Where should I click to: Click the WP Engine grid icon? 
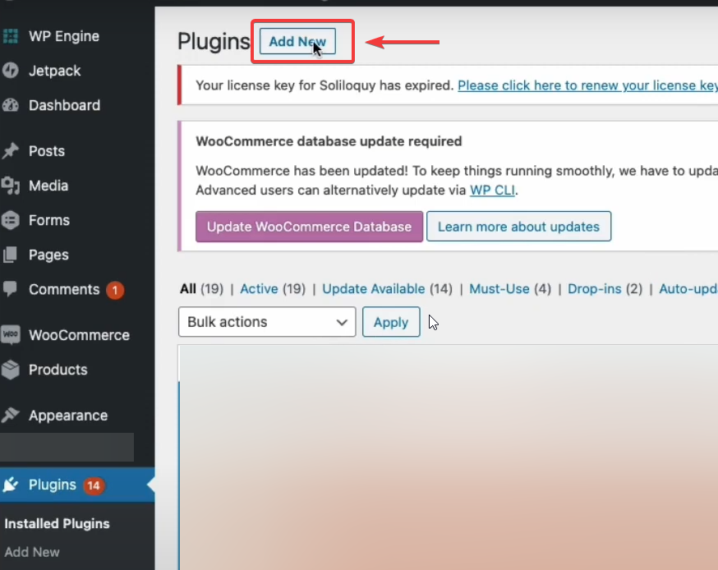(x=10, y=36)
